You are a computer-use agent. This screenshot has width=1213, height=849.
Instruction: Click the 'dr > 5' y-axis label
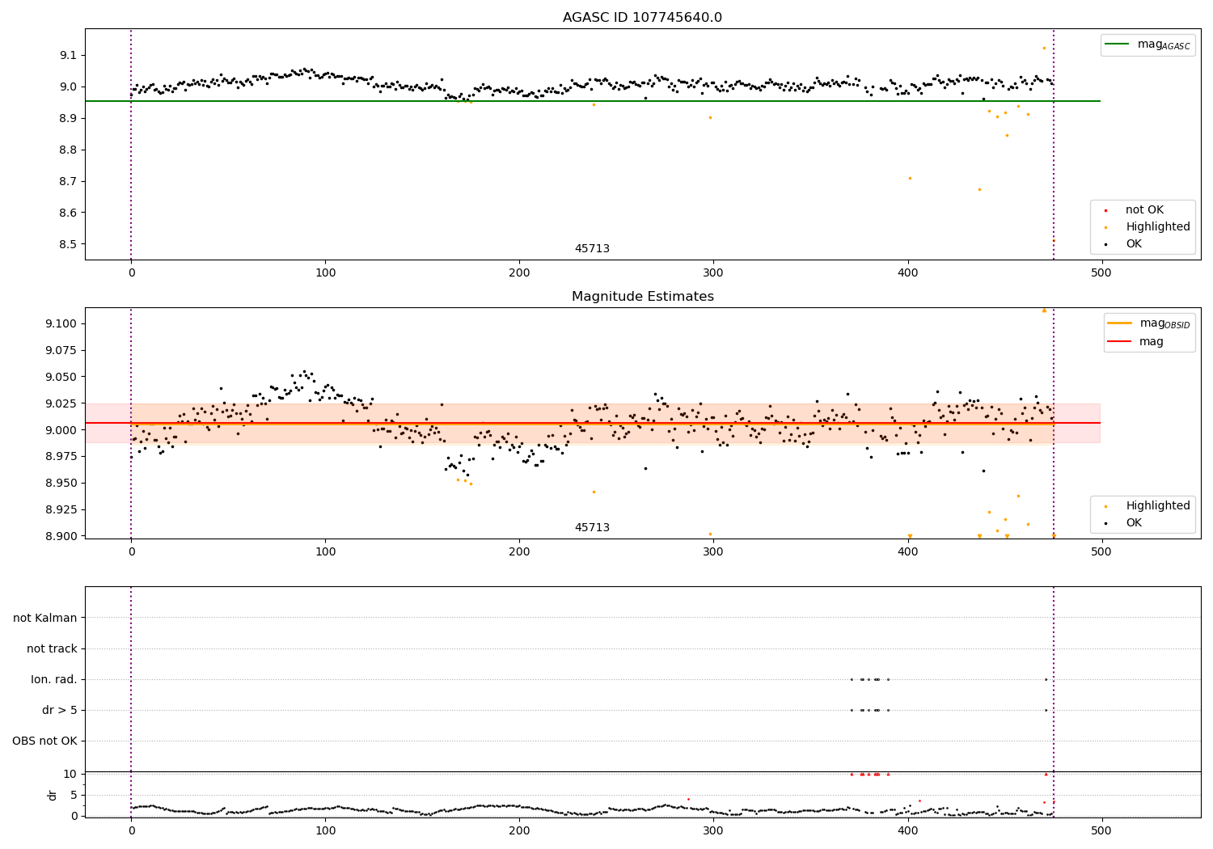(x=60, y=710)
